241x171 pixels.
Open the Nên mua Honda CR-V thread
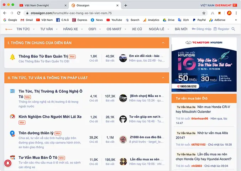(x=203, y=109)
